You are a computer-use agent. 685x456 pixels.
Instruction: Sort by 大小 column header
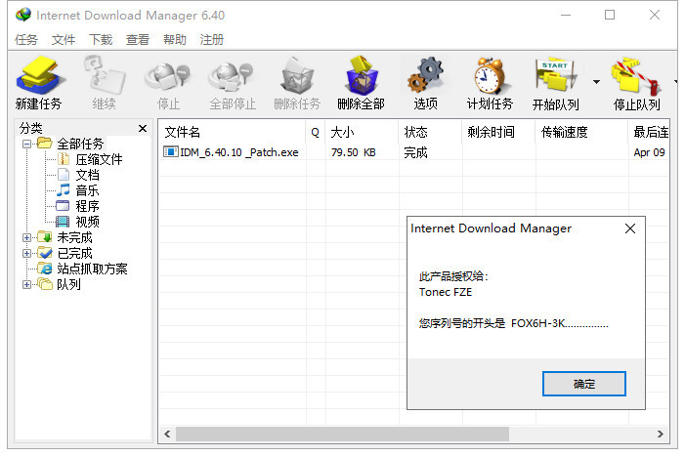pyautogui.click(x=362, y=132)
